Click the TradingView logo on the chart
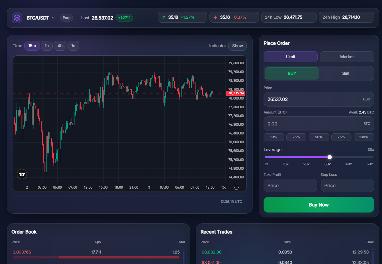Viewport: 382px width, 264px height. 22,174
